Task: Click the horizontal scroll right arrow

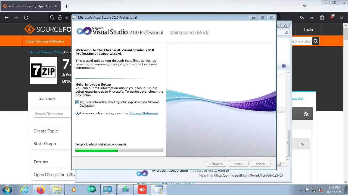Action: (283, 164)
